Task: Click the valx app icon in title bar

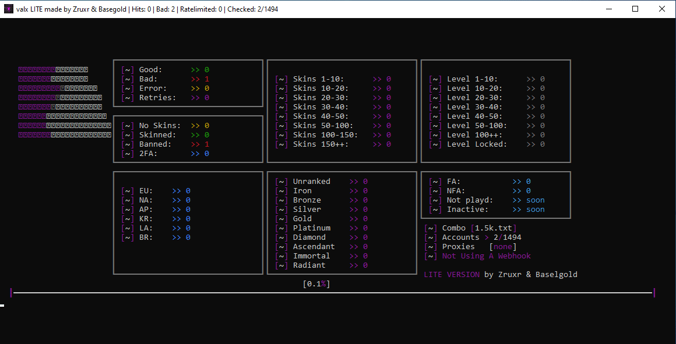Action: click(8, 9)
